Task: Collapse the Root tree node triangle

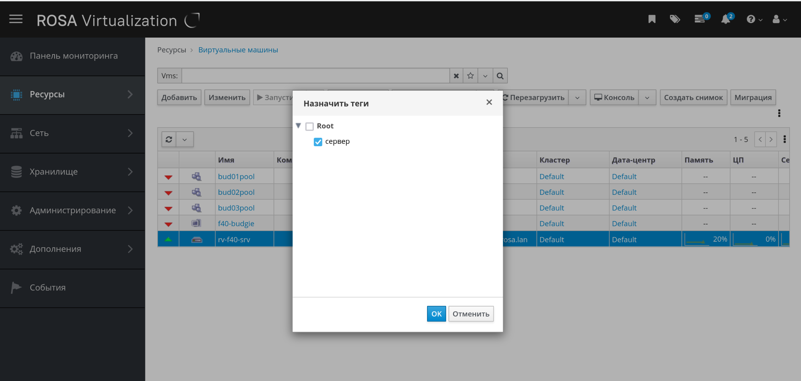Action: point(299,126)
